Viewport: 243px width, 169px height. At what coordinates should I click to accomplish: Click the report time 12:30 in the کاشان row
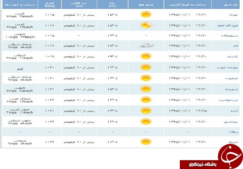click(x=201, y=57)
